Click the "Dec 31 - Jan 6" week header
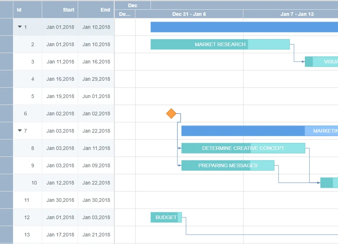 pyautogui.click(x=188, y=14)
